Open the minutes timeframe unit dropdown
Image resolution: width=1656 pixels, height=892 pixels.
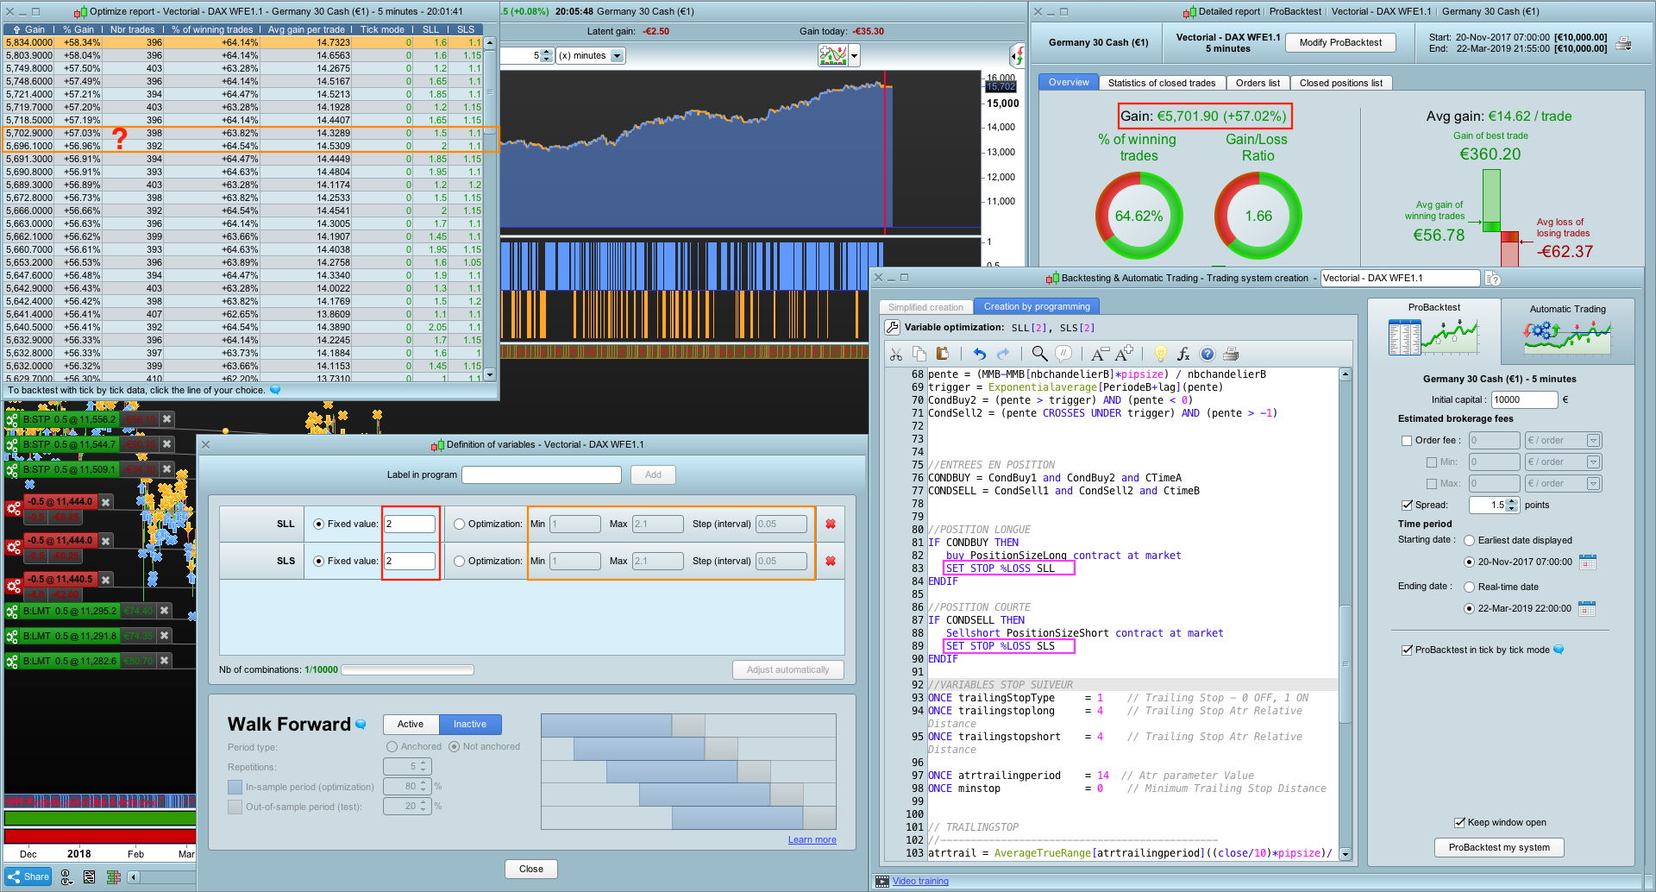pos(617,56)
